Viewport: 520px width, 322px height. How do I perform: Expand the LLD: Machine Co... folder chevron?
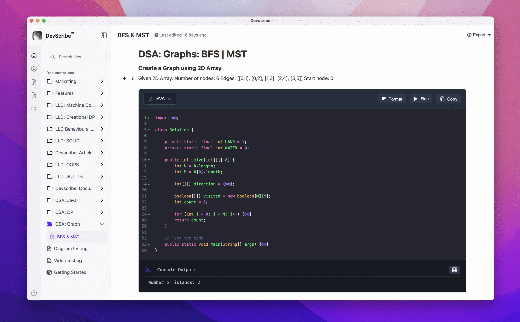102,105
